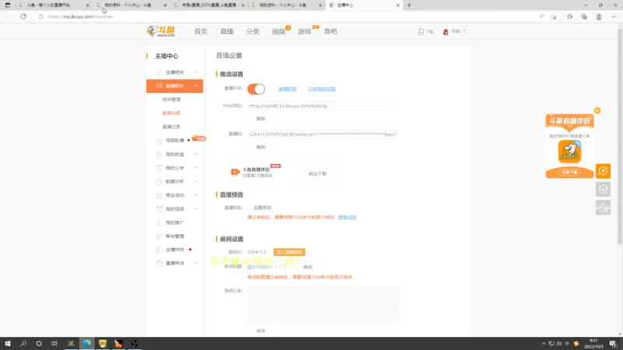The height and width of the screenshot is (350, 623).
Task: Click the 我的视频 sidebar icon
Action: point(159,208)
